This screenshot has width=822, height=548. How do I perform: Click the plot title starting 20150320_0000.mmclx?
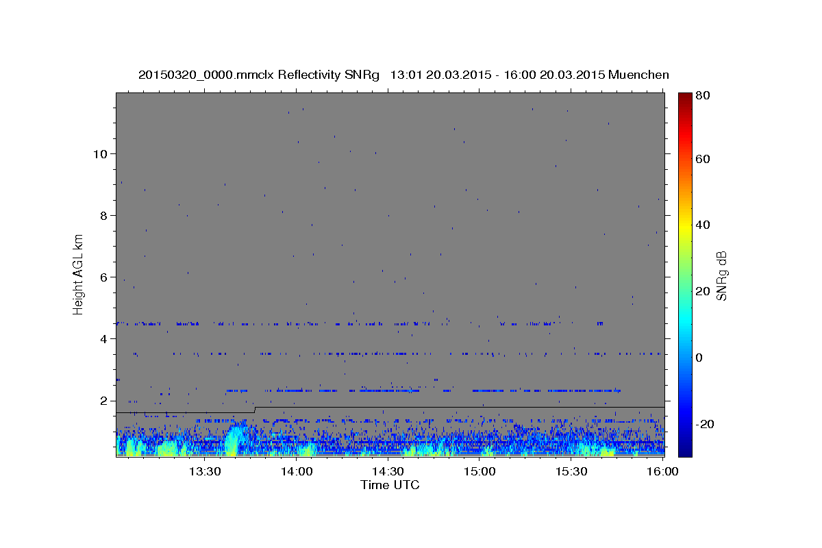403,75
